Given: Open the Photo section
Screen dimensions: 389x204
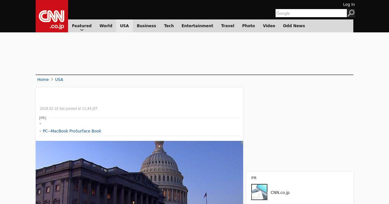Looking at the screenshot, I should tap(249, 26).
